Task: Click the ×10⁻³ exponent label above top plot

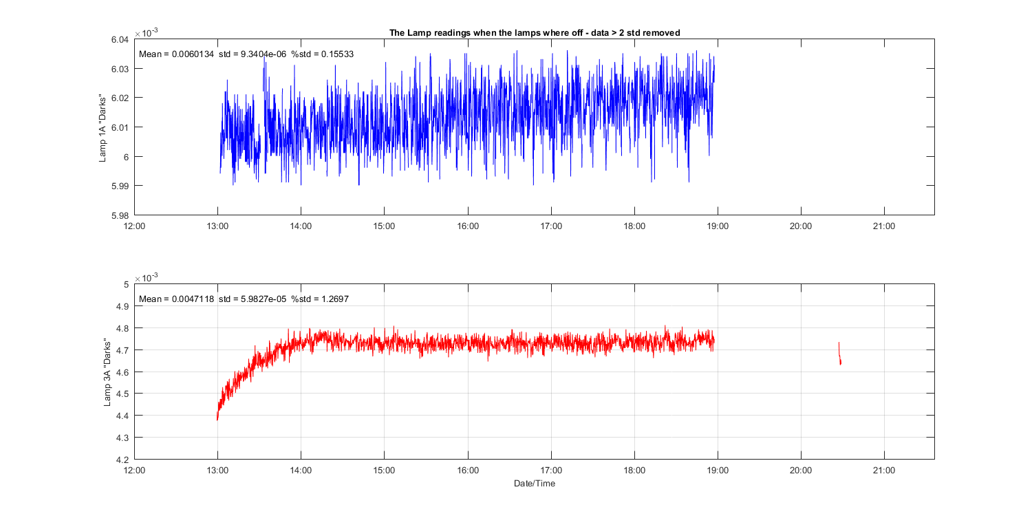Action: 147,33
